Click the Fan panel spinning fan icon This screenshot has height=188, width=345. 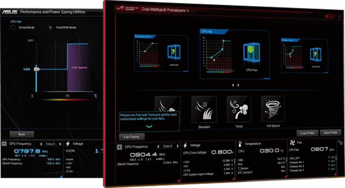point(292,143)
